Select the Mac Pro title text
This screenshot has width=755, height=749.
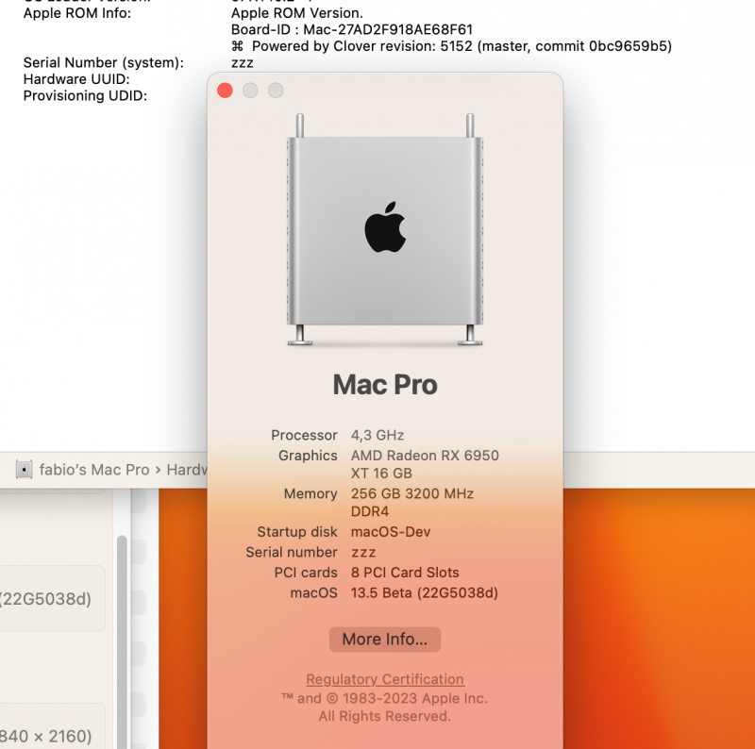(385, 385)
